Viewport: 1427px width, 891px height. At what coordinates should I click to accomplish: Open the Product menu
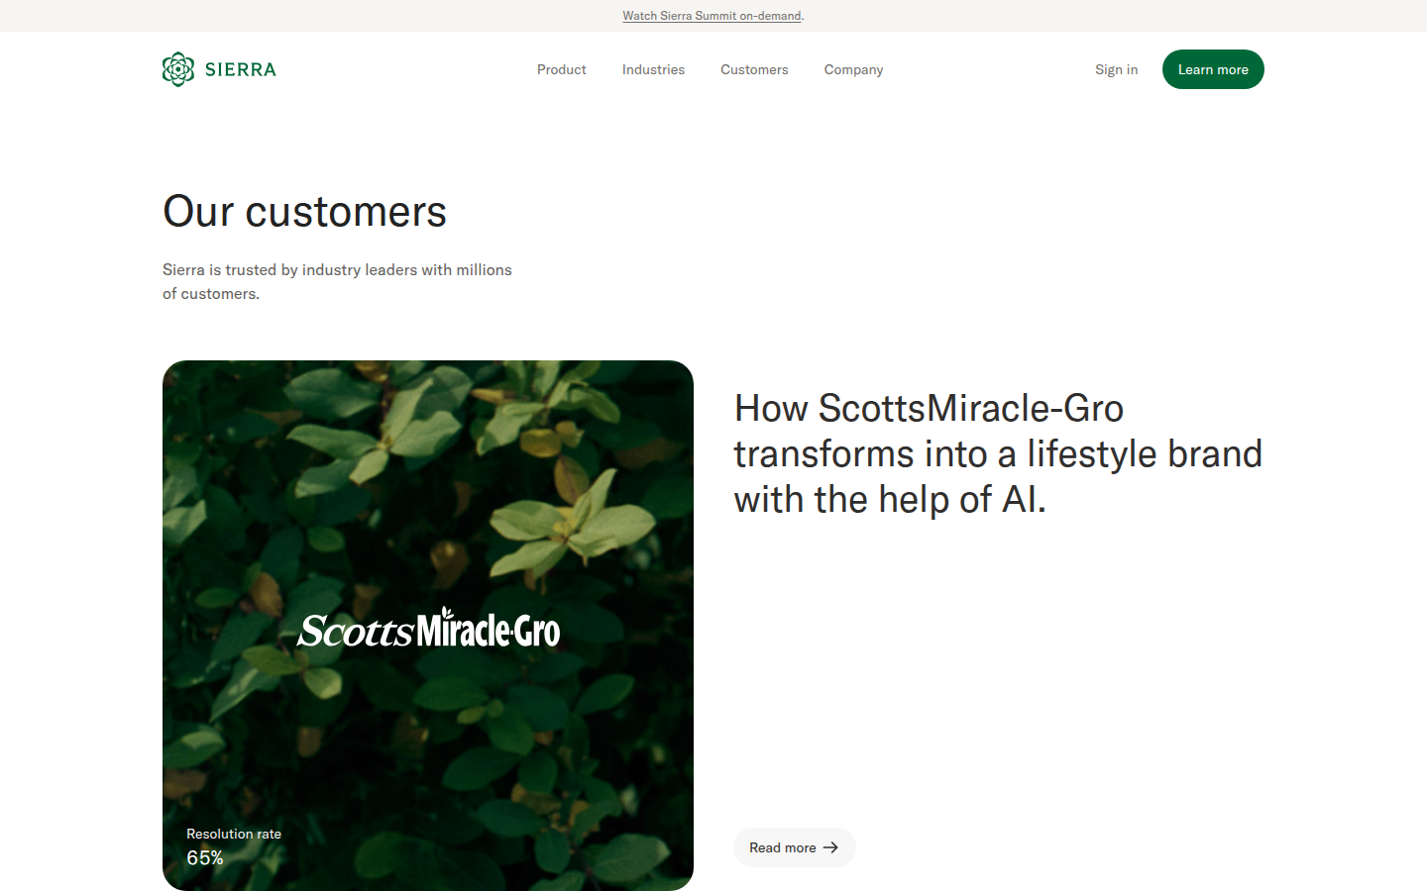pos(562,69)
